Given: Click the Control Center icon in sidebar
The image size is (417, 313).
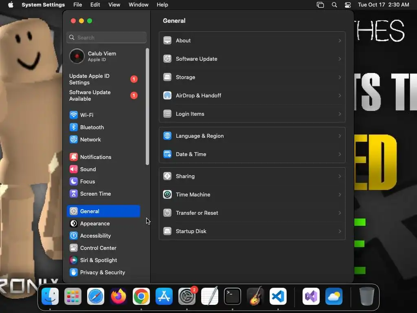Looking at the screenshot, I should point(74,248).
